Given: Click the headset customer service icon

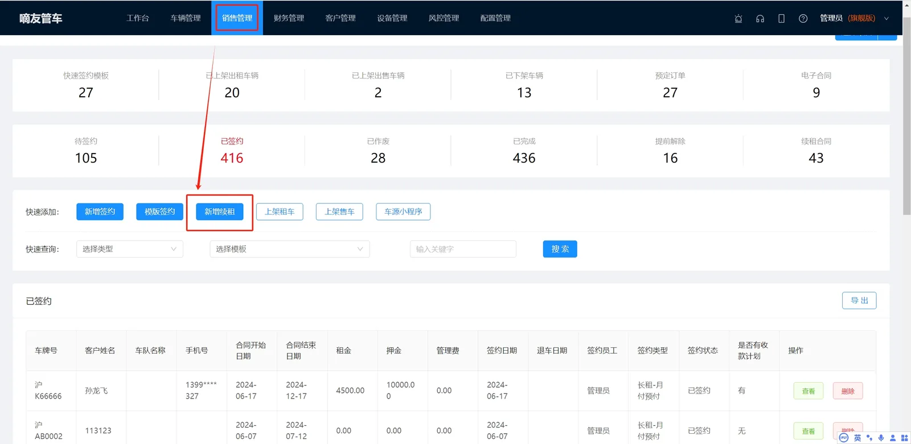Looking at the screenshot, I should pyautogui.click(x=760, y=18).
